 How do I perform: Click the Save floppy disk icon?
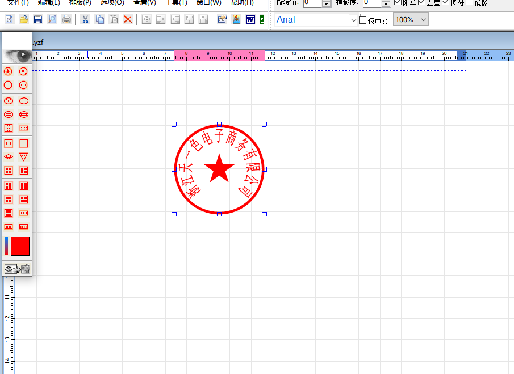(38, 20)
